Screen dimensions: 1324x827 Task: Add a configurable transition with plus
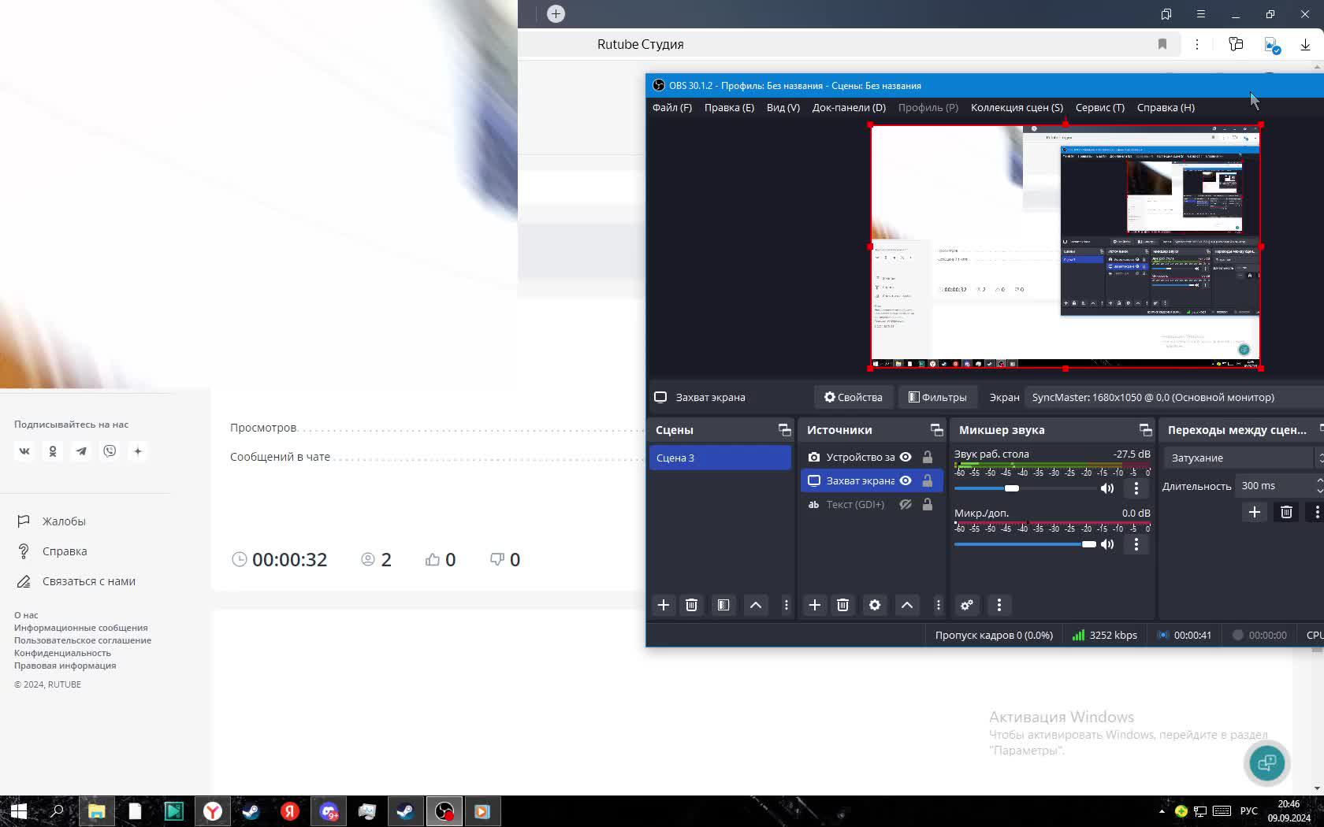coord(1255,512)
